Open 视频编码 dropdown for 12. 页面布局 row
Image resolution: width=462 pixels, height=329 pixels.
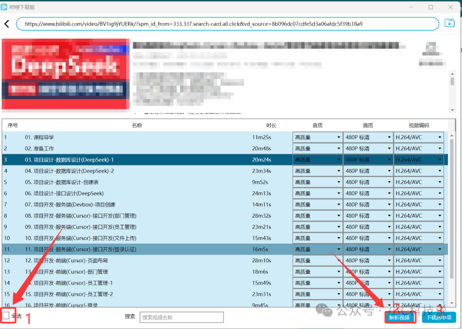(x=419, y=260)
